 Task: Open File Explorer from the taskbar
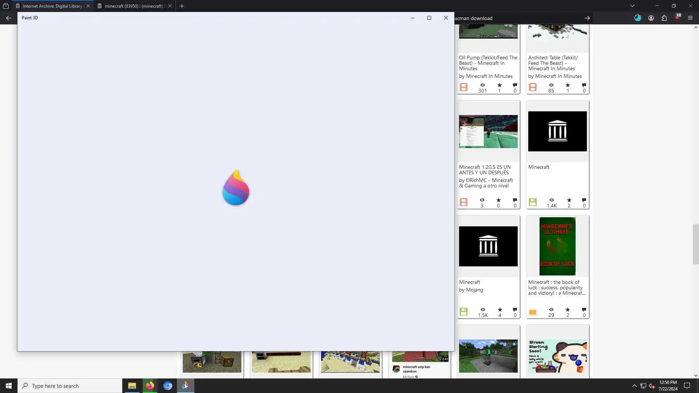tap(132, 386)
